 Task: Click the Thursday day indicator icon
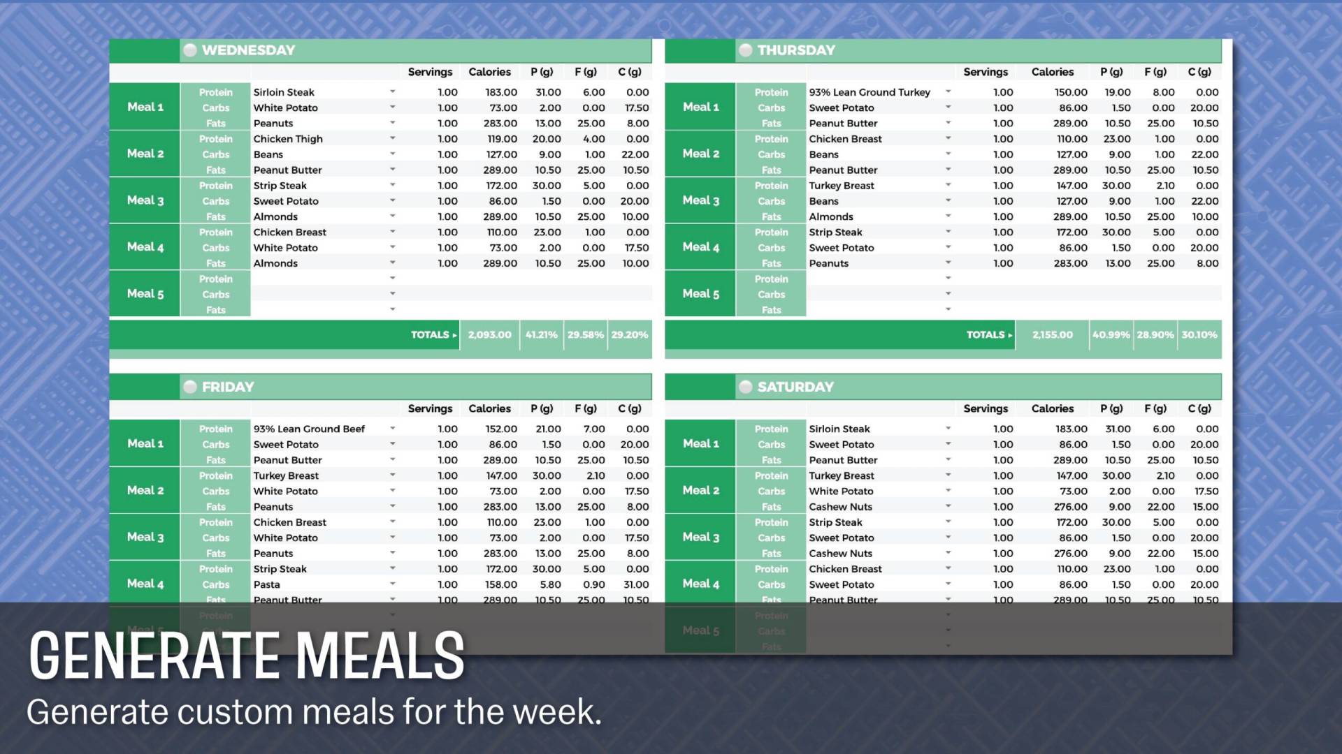tap(744, 50)
